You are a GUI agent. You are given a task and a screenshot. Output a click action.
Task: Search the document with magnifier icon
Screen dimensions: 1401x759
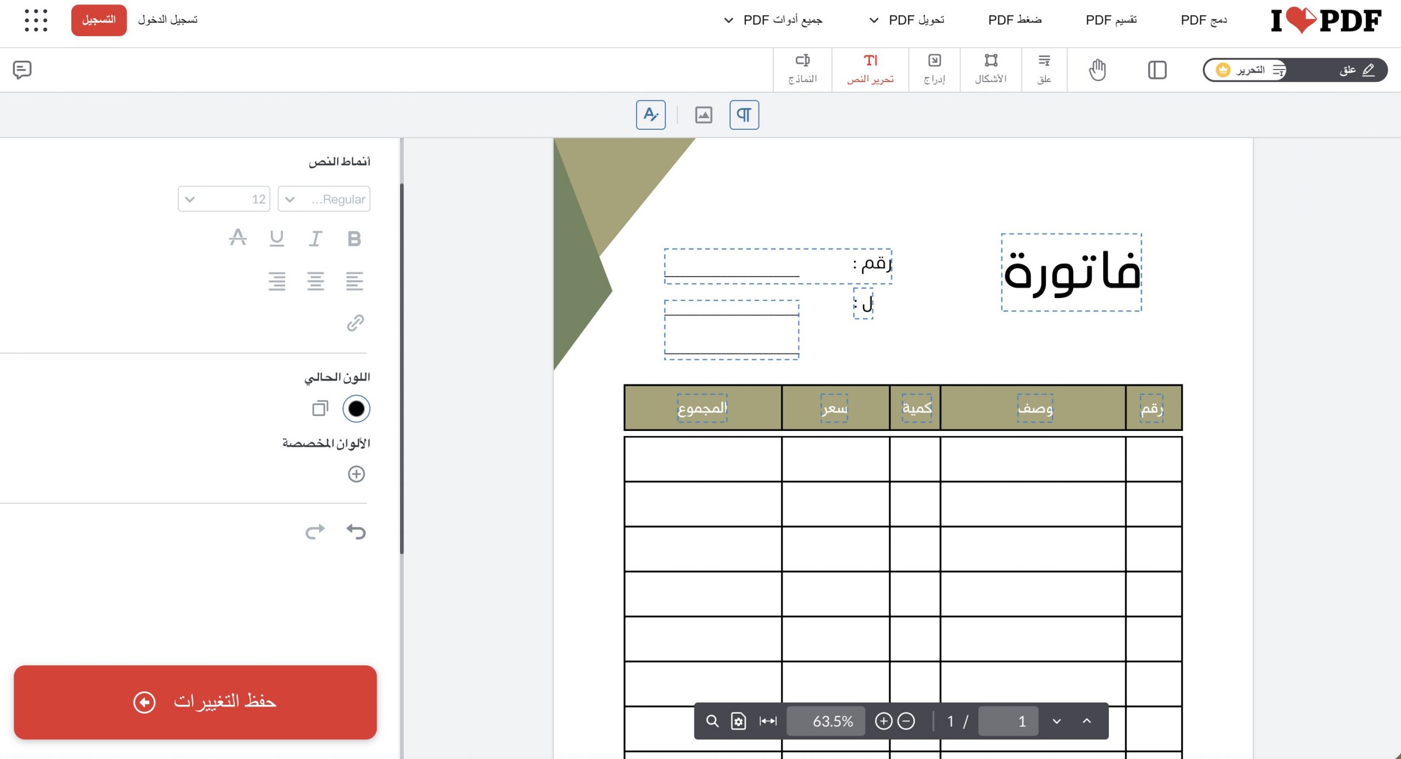pyautogui.click(x=712, y=721)
